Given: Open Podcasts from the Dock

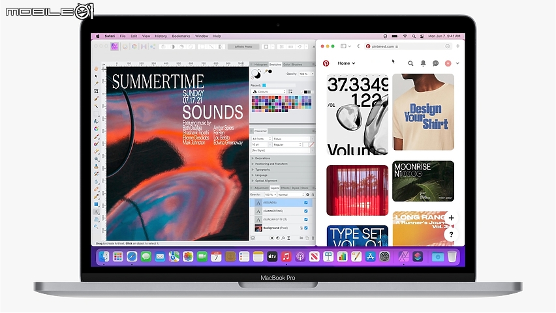Looking at the screenshot, I should (300, 256).
